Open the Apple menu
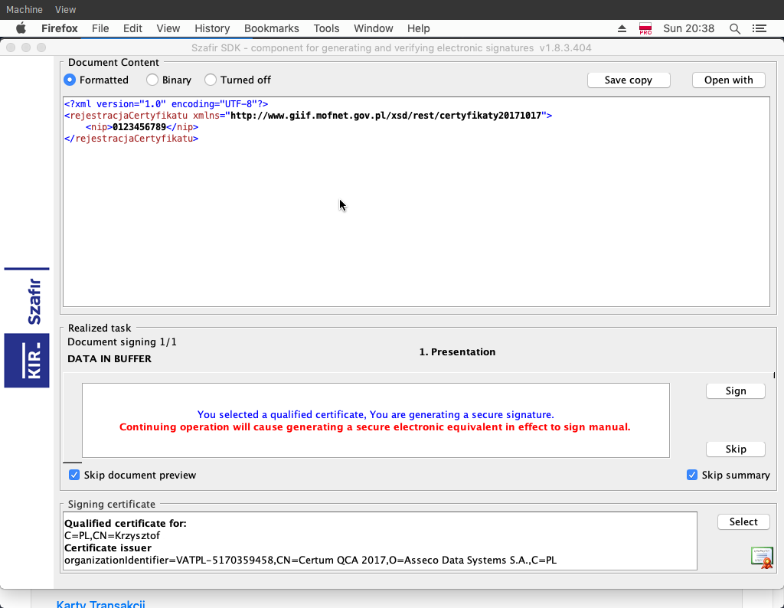 (21, 28)
